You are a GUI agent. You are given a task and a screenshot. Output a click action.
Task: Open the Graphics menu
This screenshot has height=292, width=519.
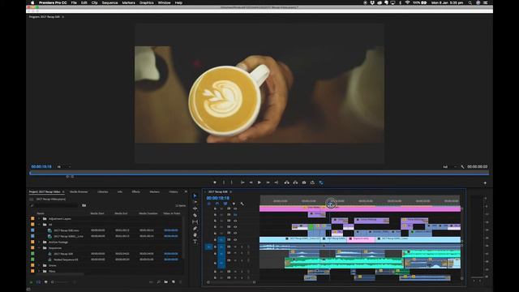[x=146, y=2]
